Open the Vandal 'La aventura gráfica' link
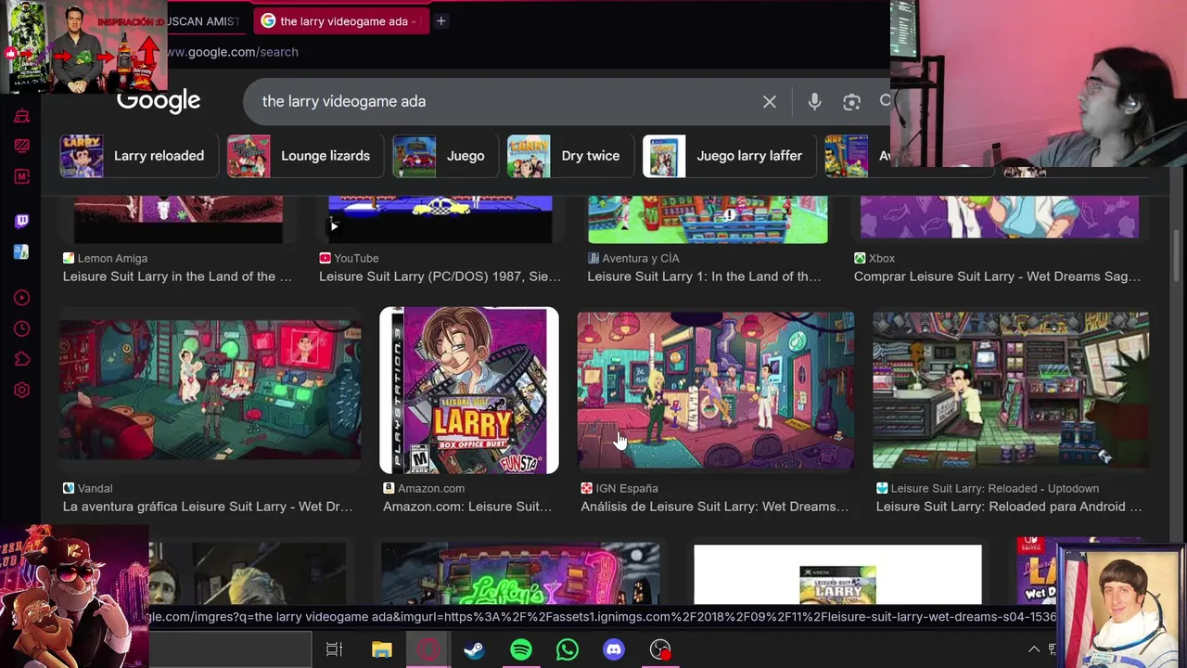 pos(208,507)
